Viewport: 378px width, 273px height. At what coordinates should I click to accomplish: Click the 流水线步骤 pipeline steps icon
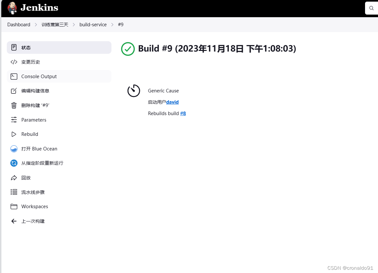pyautogui.click(x=14, y=192)
